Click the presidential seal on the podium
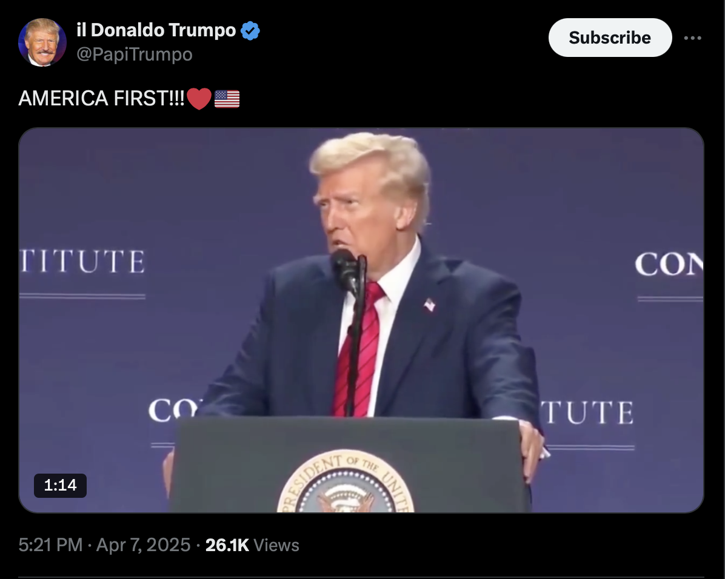The width and height of the screenshot is (725, 579). tap(346, 483)
